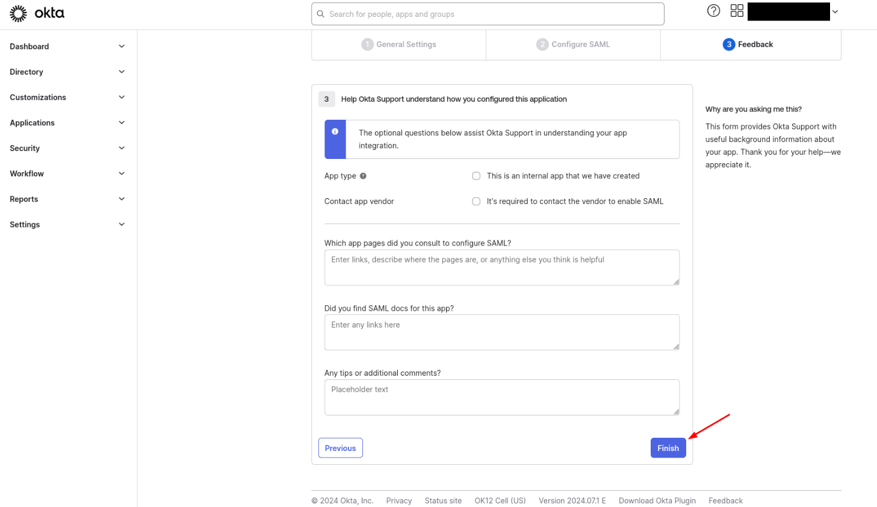Expand the Dashboard sidebar menu

[x=122, y=46]
